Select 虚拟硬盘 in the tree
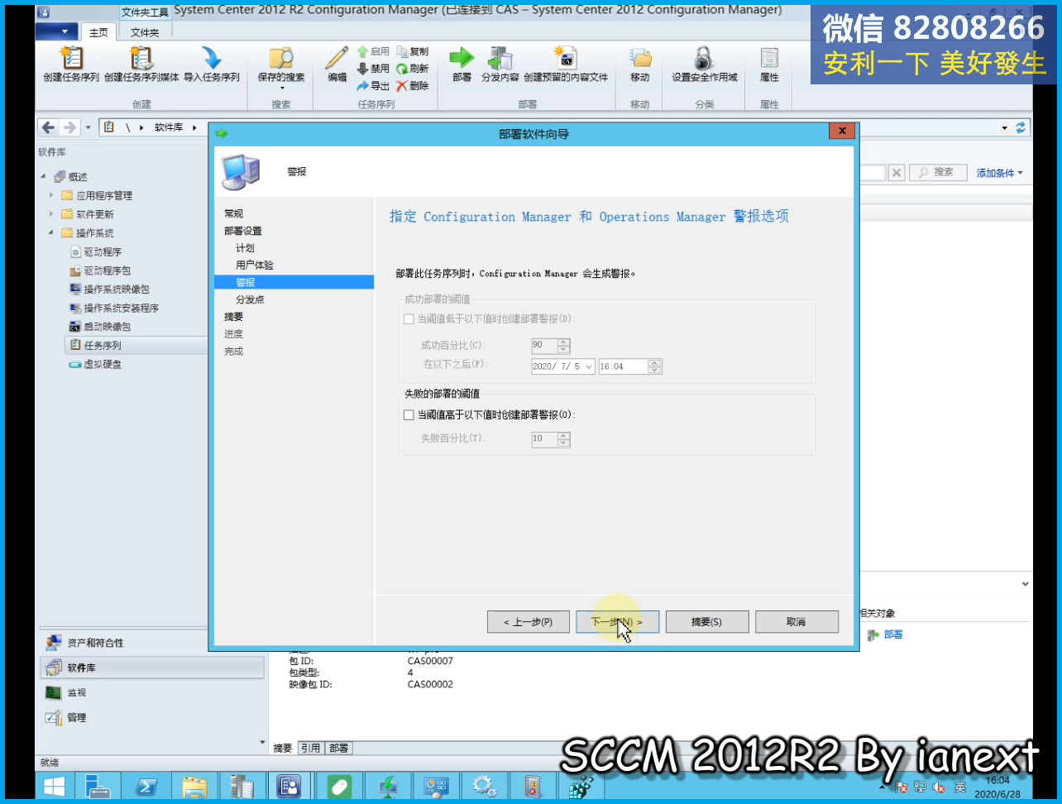Screen dimensions: 1062x804 [96, 364]
